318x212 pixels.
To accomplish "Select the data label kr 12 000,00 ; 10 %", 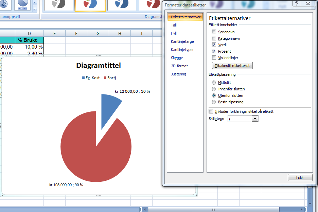I will pyautogui.click(x=132, y=91).
